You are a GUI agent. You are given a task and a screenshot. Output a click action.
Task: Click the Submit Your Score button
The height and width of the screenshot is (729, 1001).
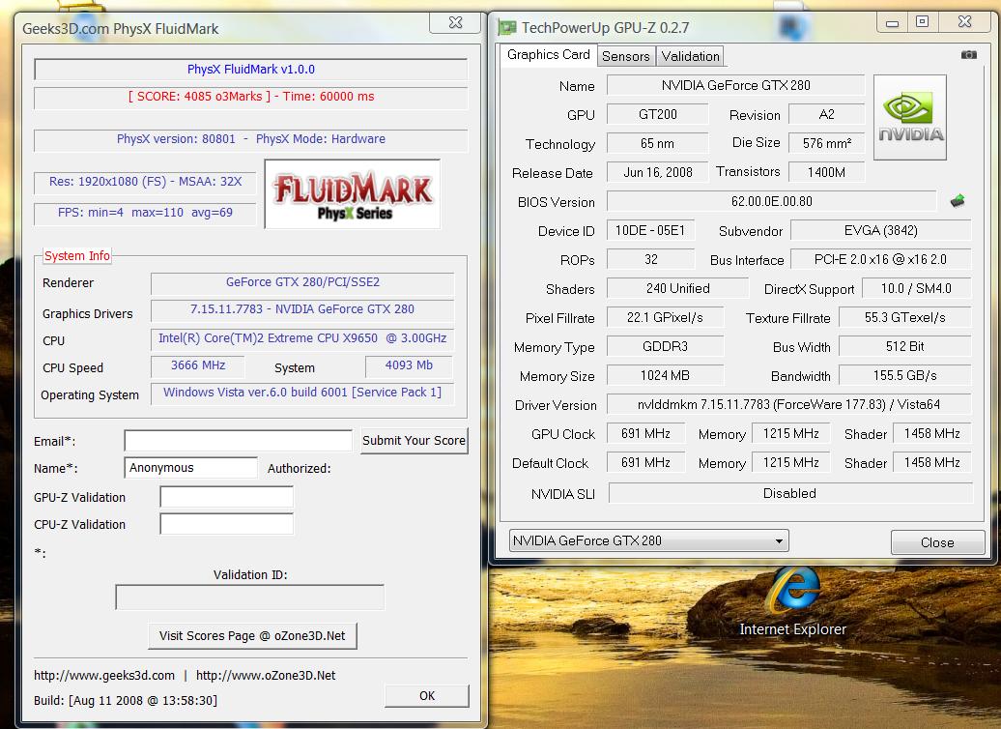[414, 440]
